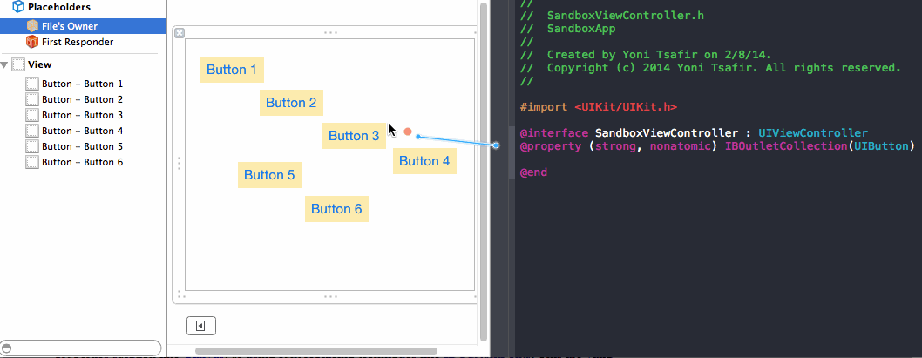The width and height of the screenshot is (922, 358).
Task: Click the outlet connection circle in gutter
Action: click(x=496, y=145)
